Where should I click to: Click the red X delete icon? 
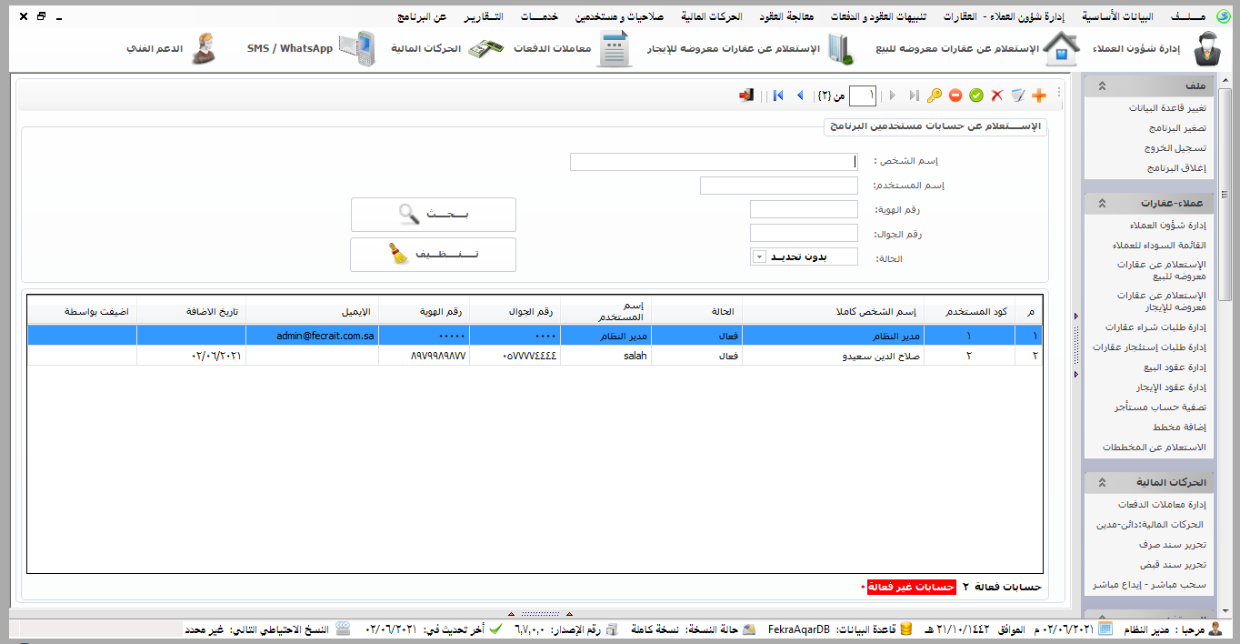pos(997,96)
